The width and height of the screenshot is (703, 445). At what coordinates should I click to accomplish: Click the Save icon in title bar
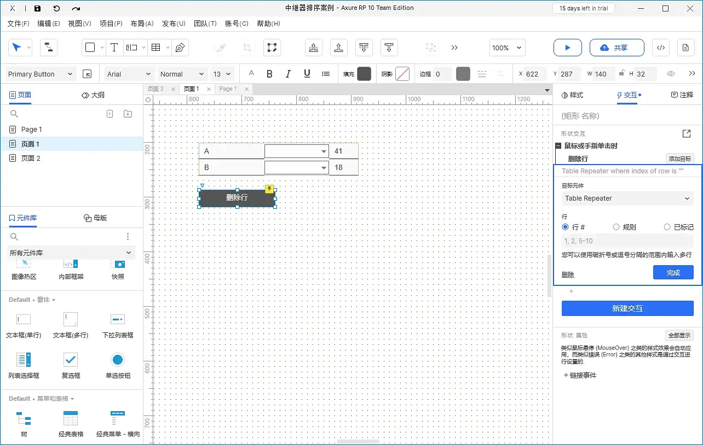(37, 8)
